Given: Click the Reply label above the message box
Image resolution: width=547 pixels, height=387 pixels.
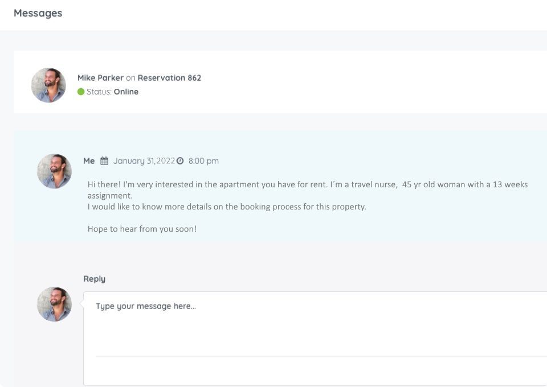Looking at the screenshot, I should [x=94, y=279].
